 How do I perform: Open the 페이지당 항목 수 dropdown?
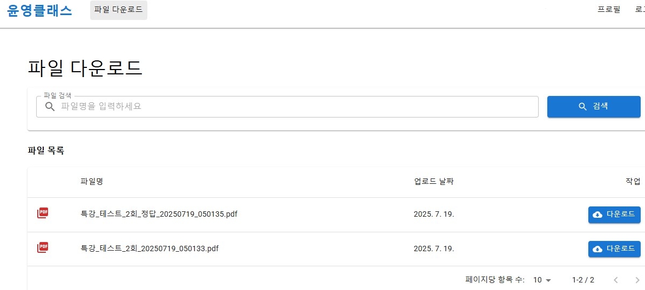[x=542, y=280]
